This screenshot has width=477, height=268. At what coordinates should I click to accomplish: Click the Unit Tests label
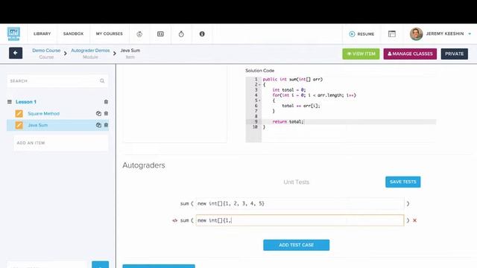(x=297, y=182)
